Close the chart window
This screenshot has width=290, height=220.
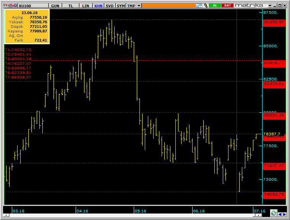pos(284,6)
